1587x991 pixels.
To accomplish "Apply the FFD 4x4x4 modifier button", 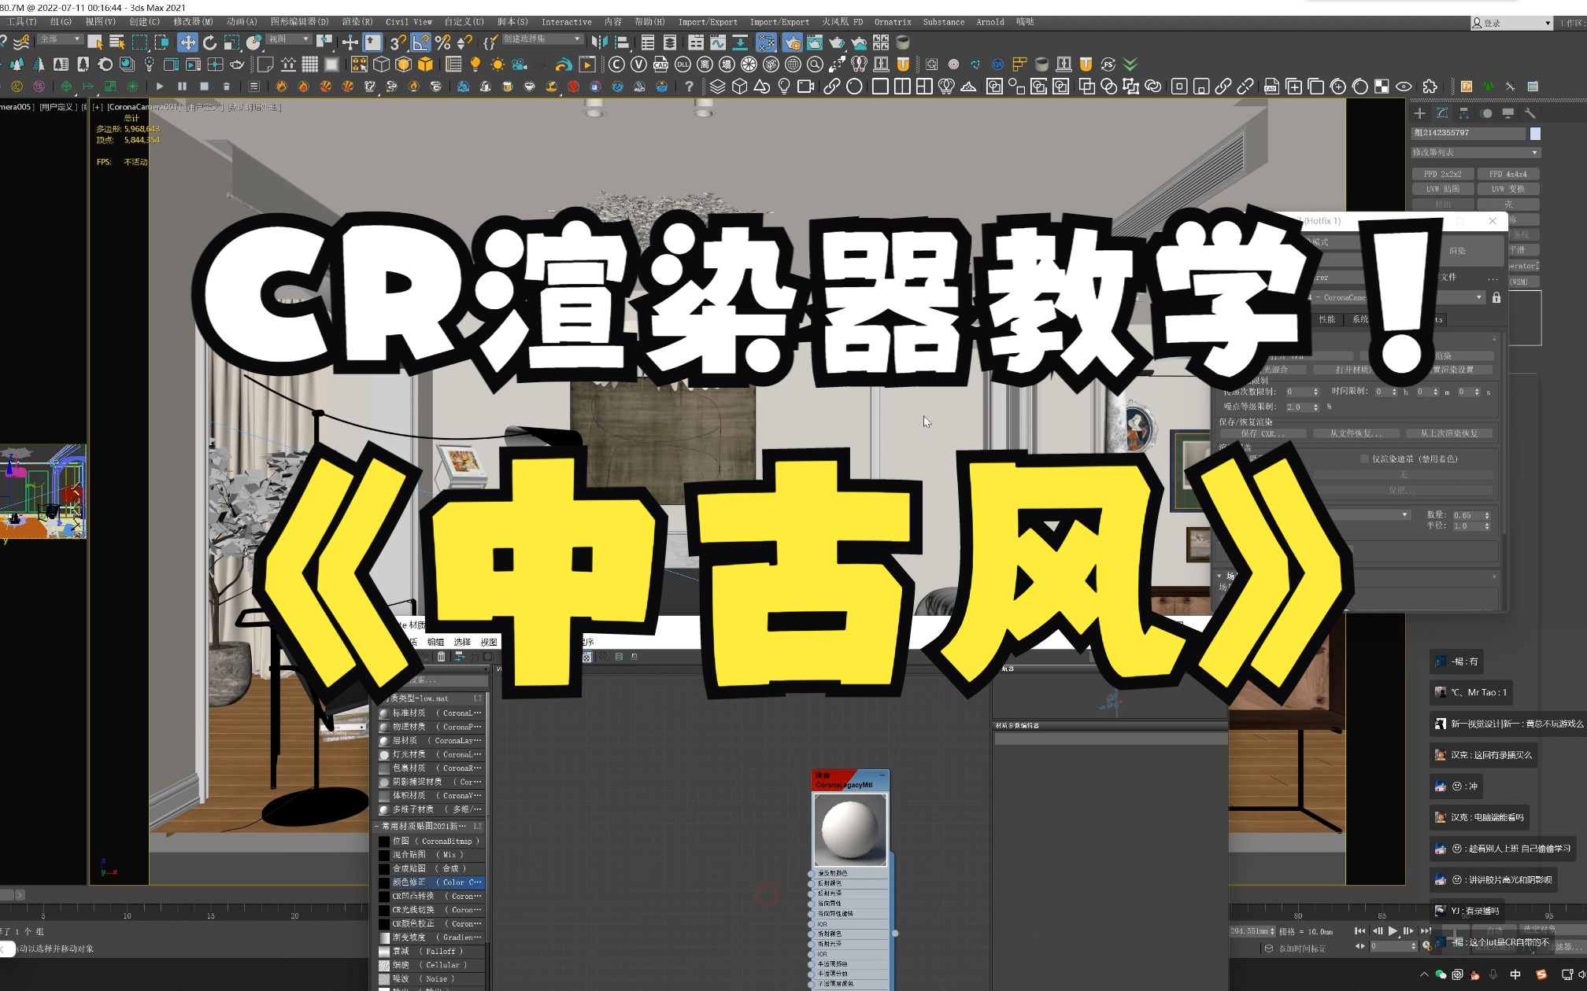I will (x=1507, y=174).
